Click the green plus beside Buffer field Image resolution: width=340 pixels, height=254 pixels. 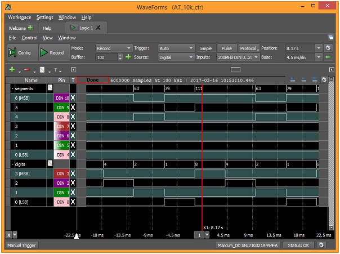point(128,57)
